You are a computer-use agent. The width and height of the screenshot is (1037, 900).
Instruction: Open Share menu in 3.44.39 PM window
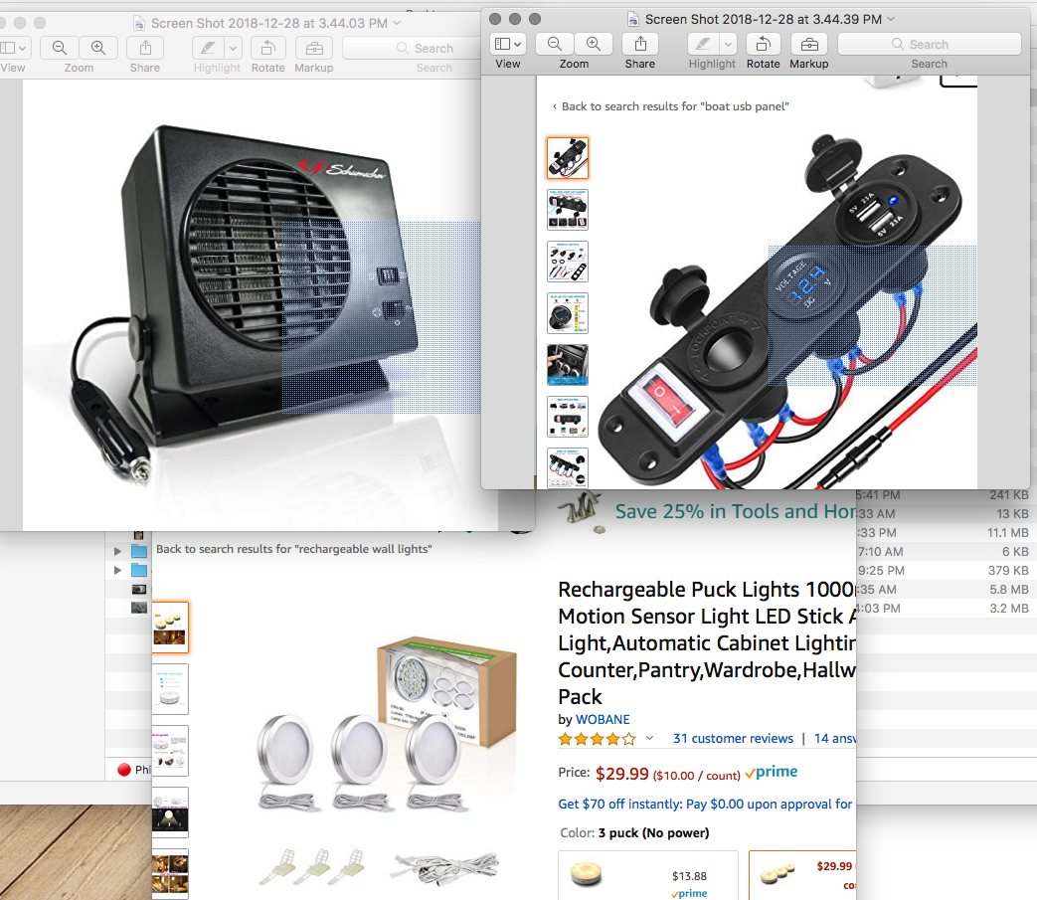tap(640, 45)
